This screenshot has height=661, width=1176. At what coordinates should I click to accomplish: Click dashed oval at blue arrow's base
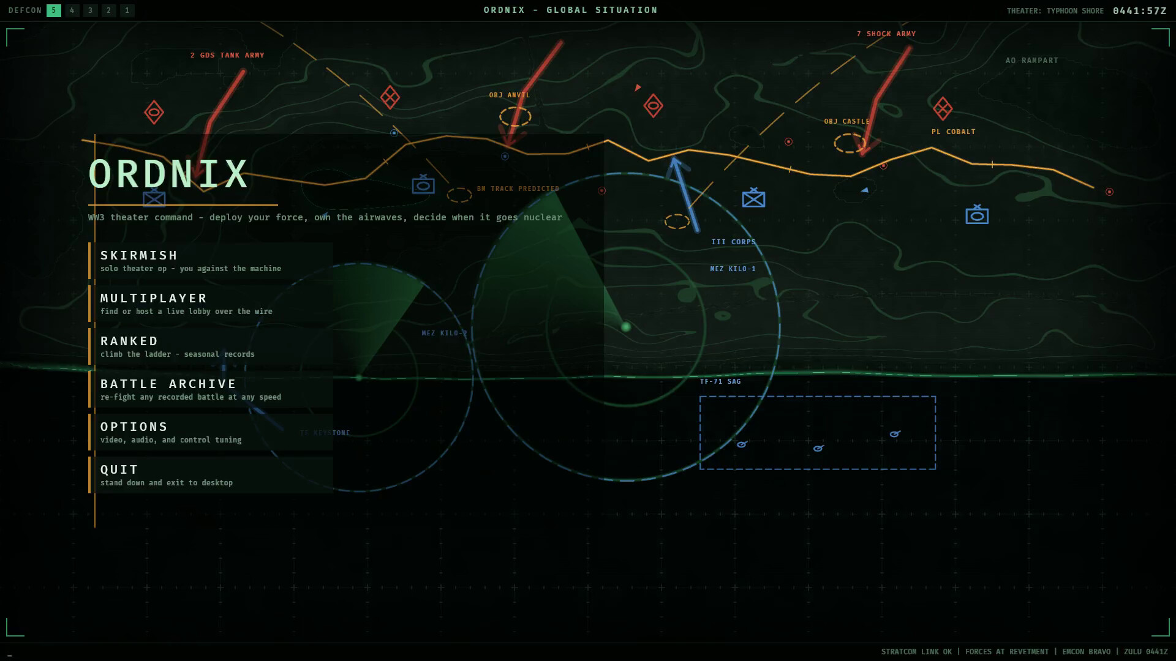pyautogui.click(x=677, y=222)
